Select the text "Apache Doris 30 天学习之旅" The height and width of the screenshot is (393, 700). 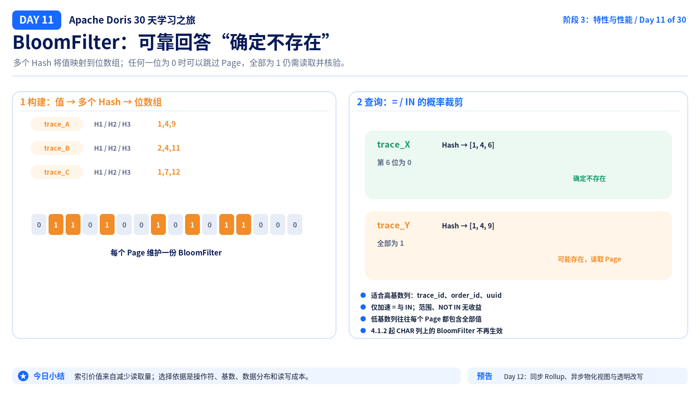coord(132,20)
